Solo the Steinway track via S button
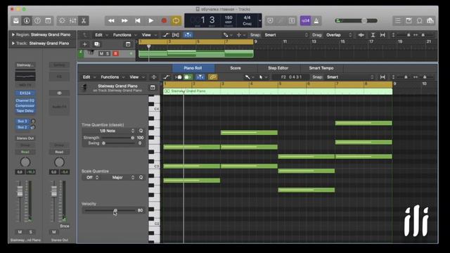The image size is (450, 253). coord(108,53)
